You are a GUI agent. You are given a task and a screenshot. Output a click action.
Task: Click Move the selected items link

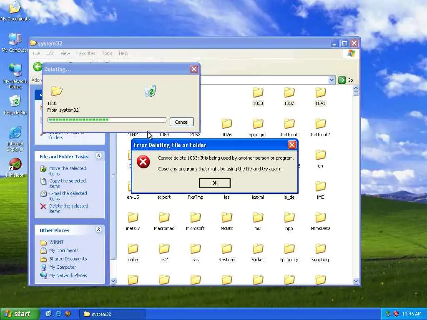(68, 171)
